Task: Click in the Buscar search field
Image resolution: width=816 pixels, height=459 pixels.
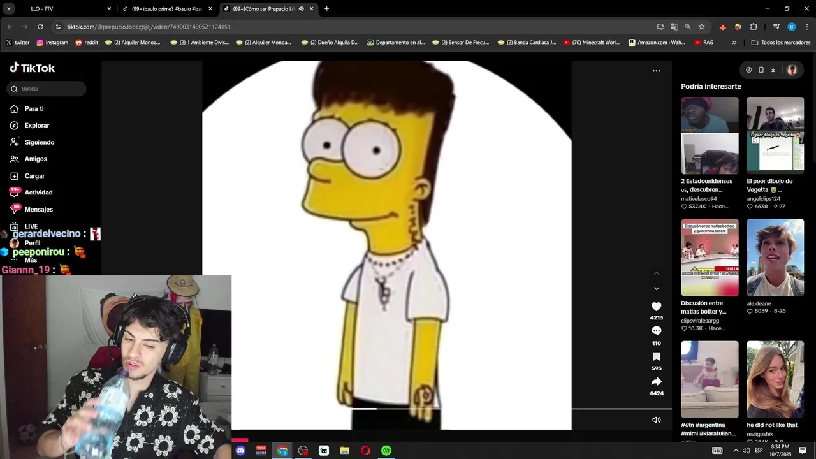Action: (47, 89)
